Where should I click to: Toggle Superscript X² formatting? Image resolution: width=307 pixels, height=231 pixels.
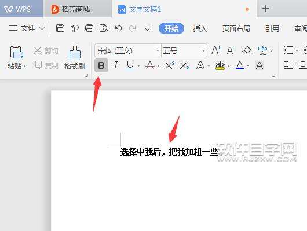[170, 65]
